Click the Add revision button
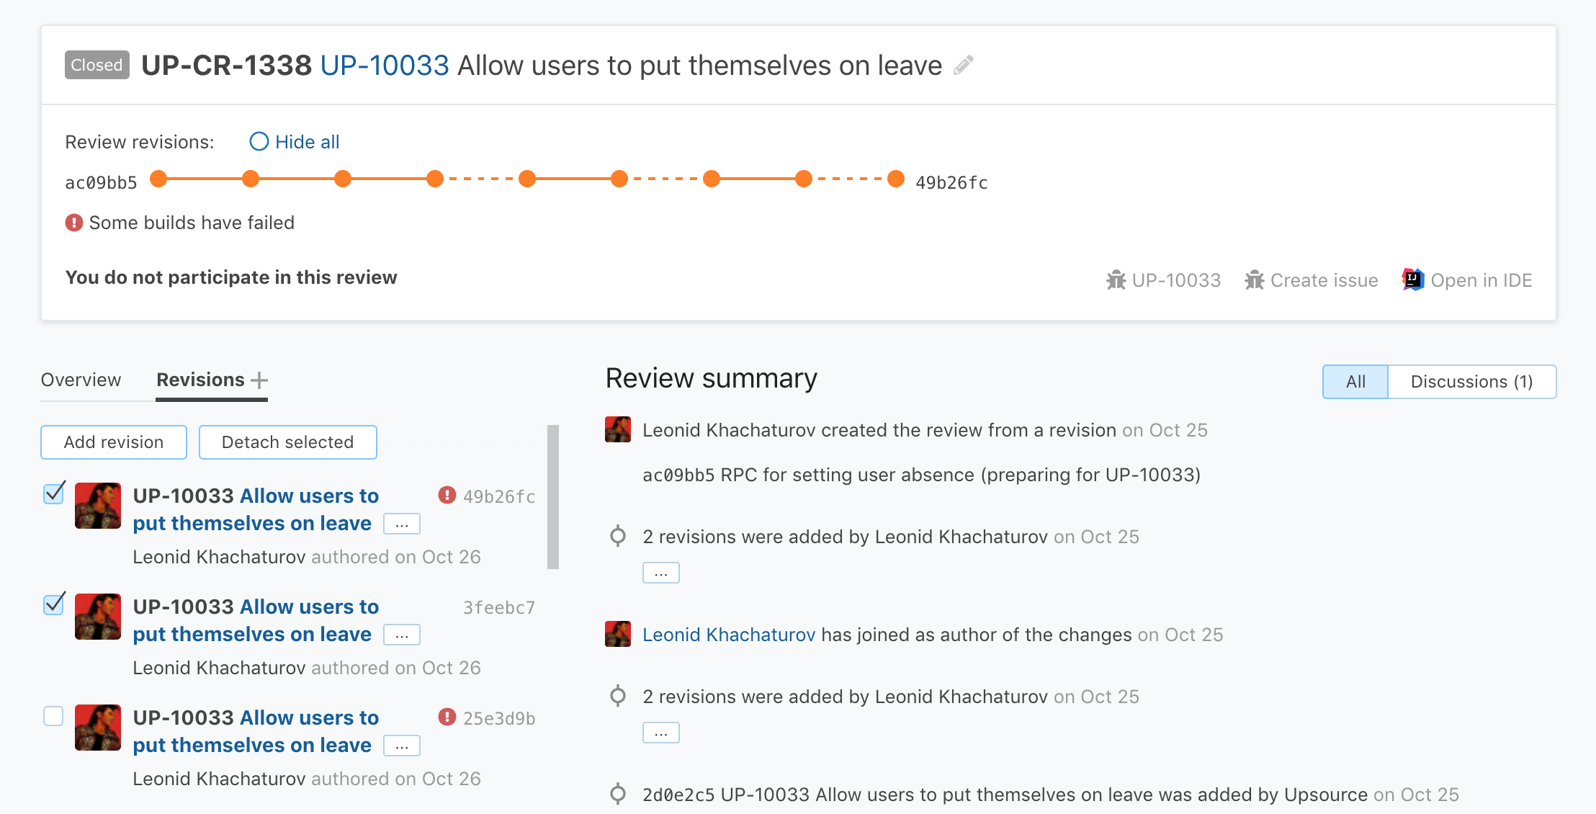Image resolution: width=1596 pixels, height=814 pixels. click(114, 442)
